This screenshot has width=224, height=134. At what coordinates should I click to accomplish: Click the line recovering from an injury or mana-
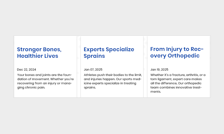45,83
